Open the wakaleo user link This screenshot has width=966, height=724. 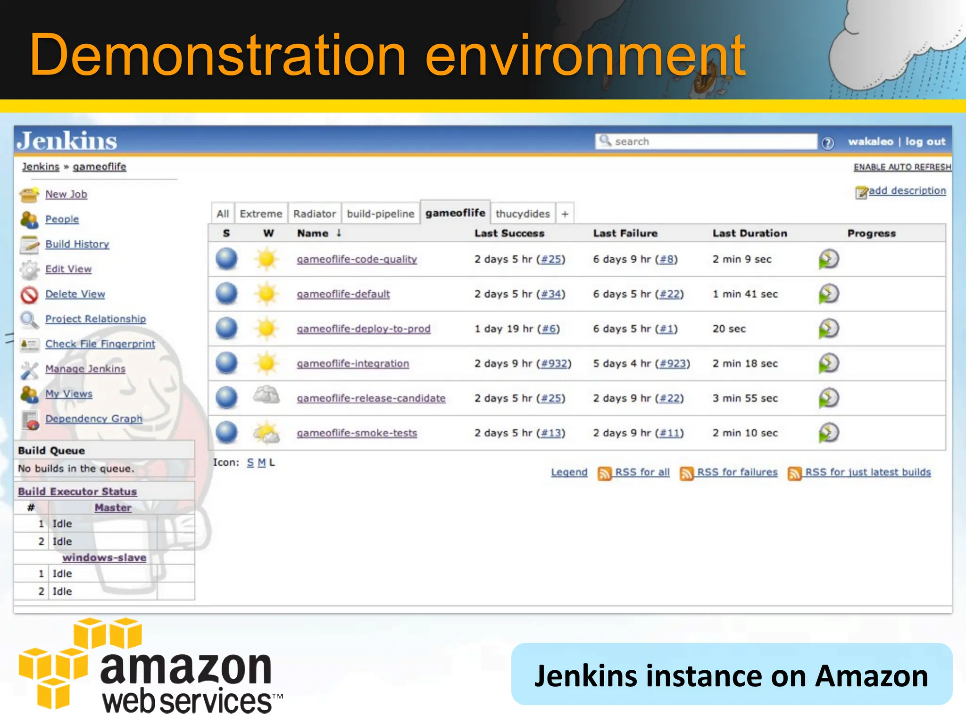[871, 142]
